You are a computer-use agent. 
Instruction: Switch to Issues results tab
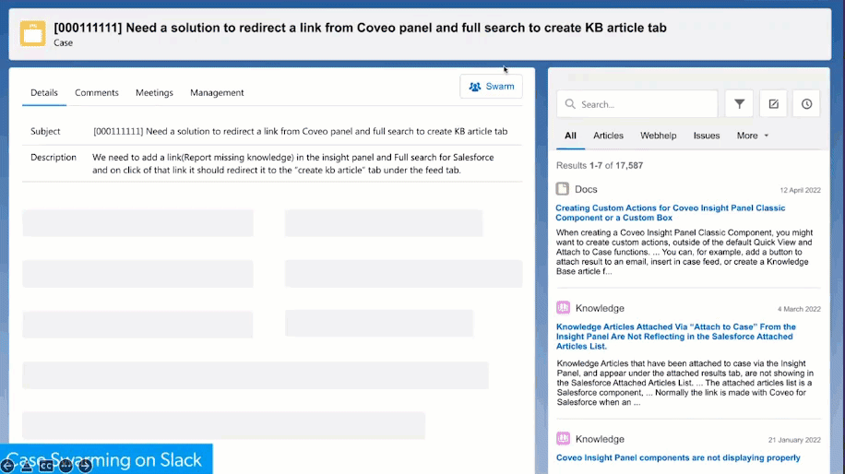pyautogui.click(x=707, y=136)
